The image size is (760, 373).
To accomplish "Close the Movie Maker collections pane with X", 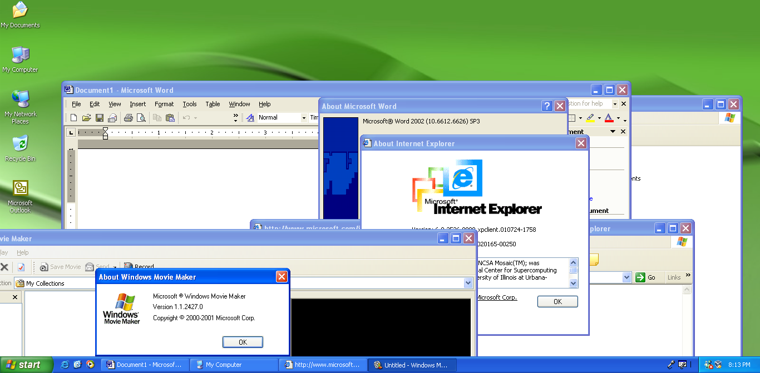I will (x=15, y=297).
